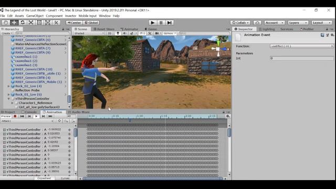Click the Int parameter input field
Image resolution: width=336 pixels, height=189 pixels.
(x=302, y=58)
